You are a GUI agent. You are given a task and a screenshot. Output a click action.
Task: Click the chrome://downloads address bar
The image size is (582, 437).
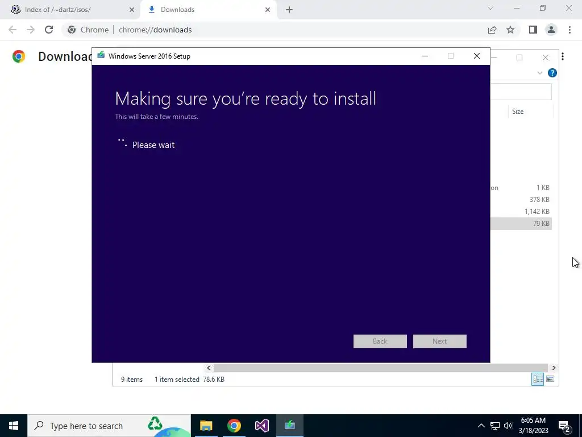(275, 30)
